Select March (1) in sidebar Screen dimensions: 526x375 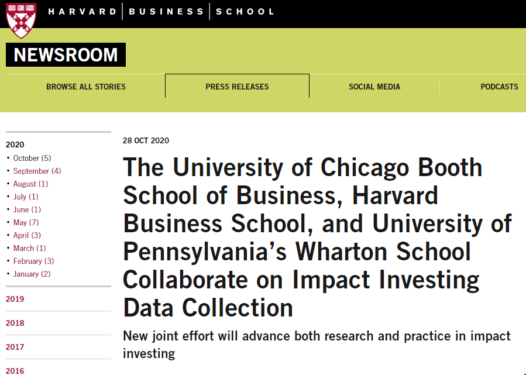(x=29, y=248)
